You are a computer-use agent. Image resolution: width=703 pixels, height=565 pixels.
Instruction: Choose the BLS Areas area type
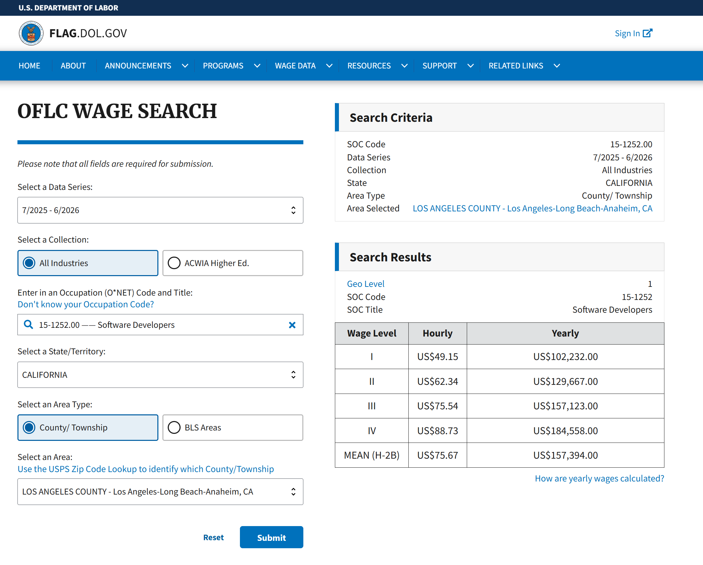click(233, 427)
